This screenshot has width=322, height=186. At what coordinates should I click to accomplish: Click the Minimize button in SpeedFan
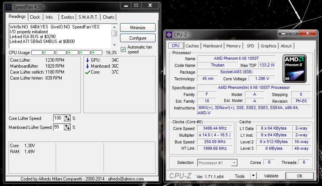coord(138,28)
